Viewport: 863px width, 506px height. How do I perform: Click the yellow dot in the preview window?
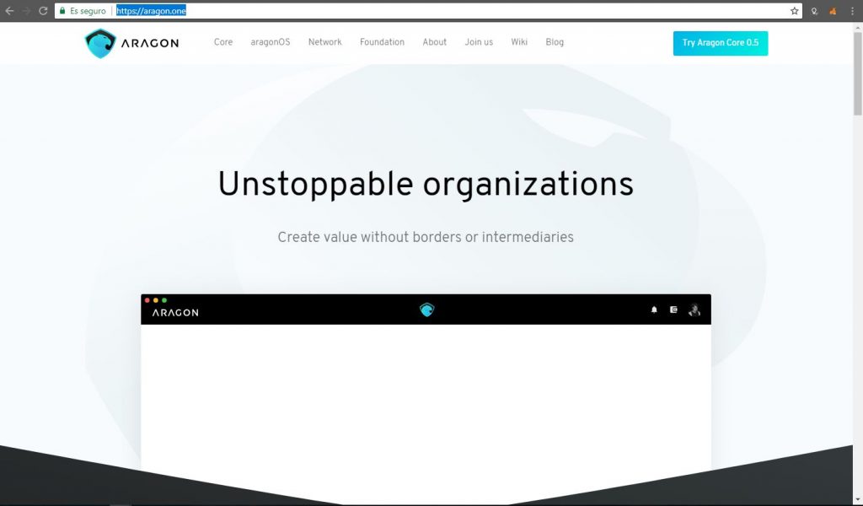[x=156, y=300]
